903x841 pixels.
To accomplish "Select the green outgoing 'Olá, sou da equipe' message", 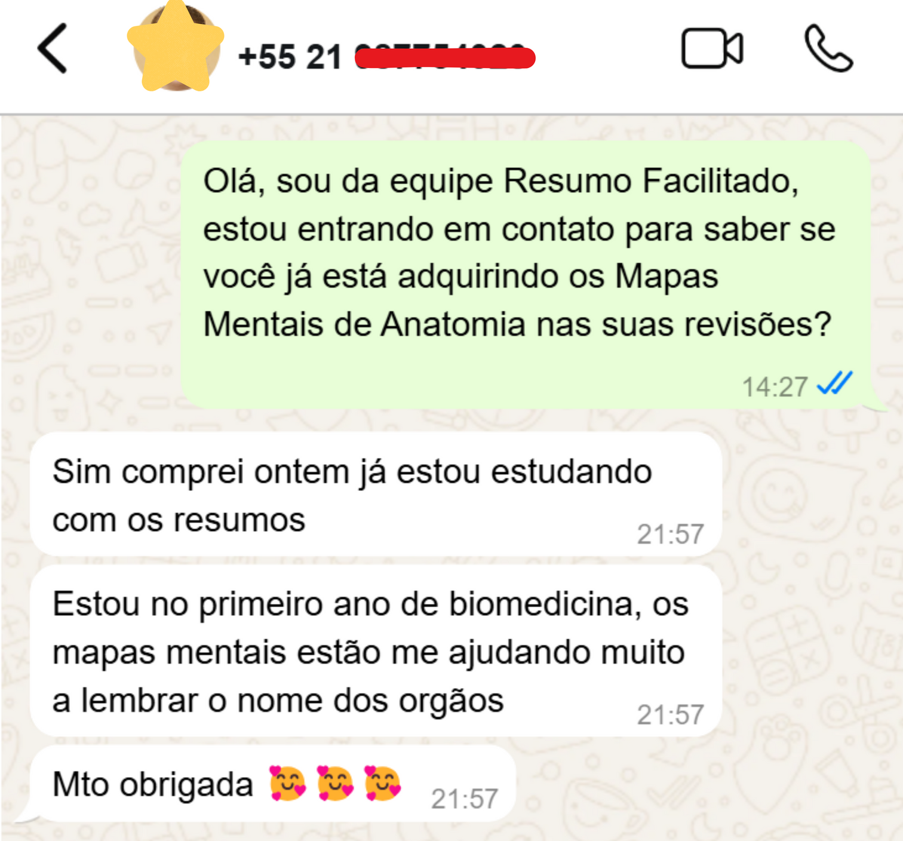I will pos(526,275).
